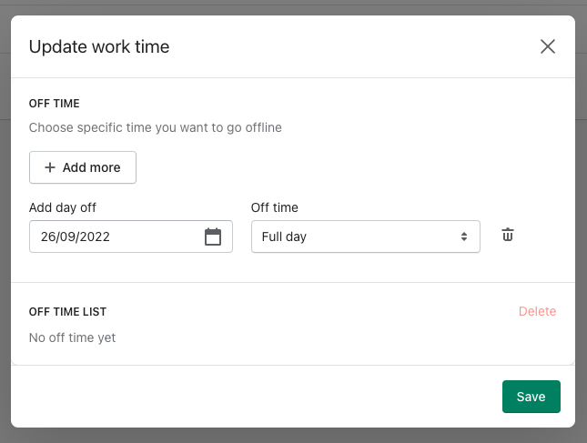Open the calendar date picker icon
The height and width of the screenshot is (443, 587).
coord(213,237)
